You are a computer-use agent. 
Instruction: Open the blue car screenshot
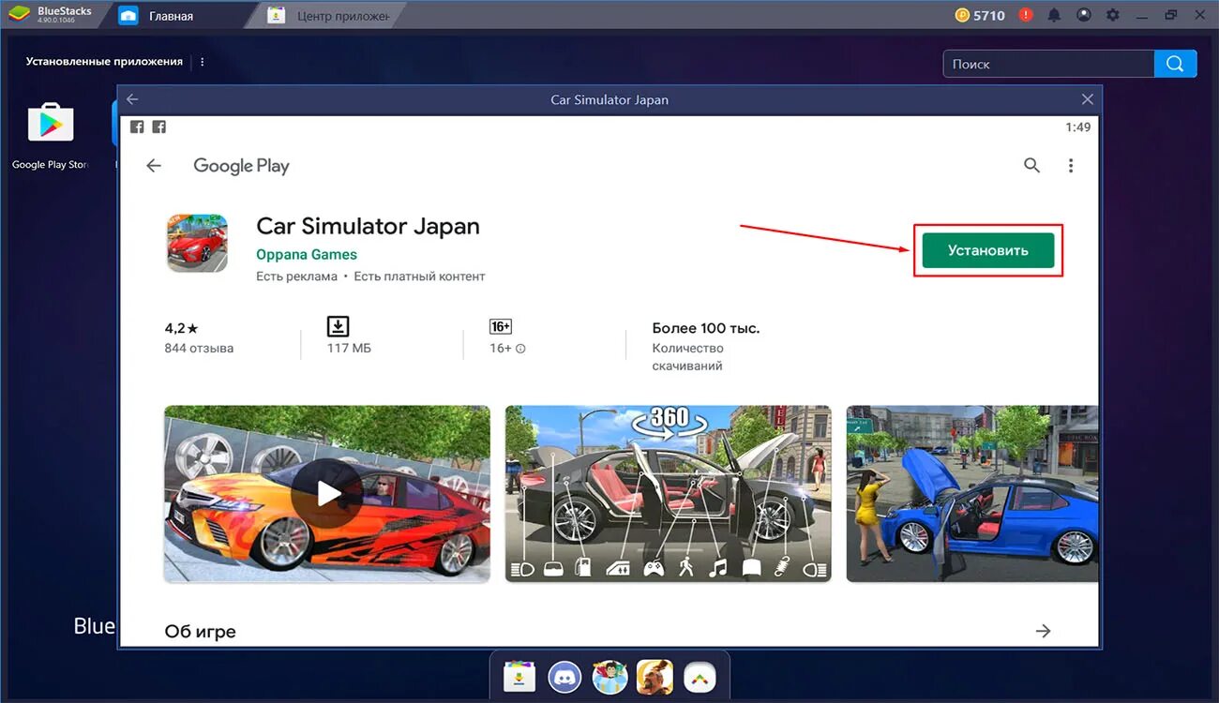pyautogui.click(x=972, y=494)
